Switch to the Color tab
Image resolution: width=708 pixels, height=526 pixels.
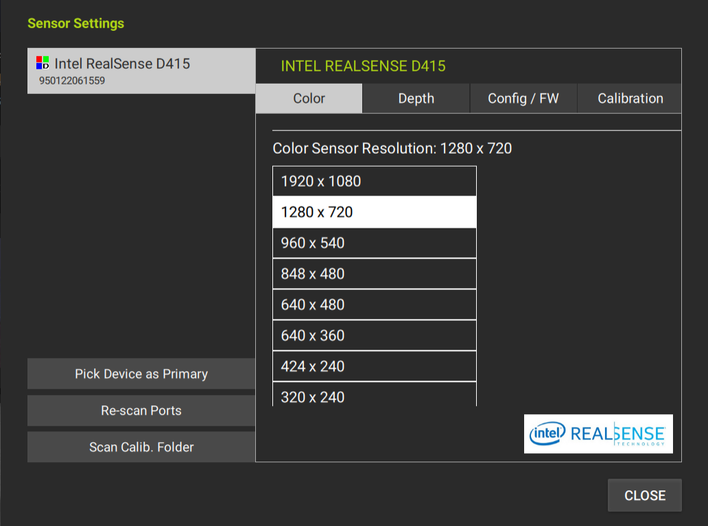pyautogui.click(x=309, y=98)
